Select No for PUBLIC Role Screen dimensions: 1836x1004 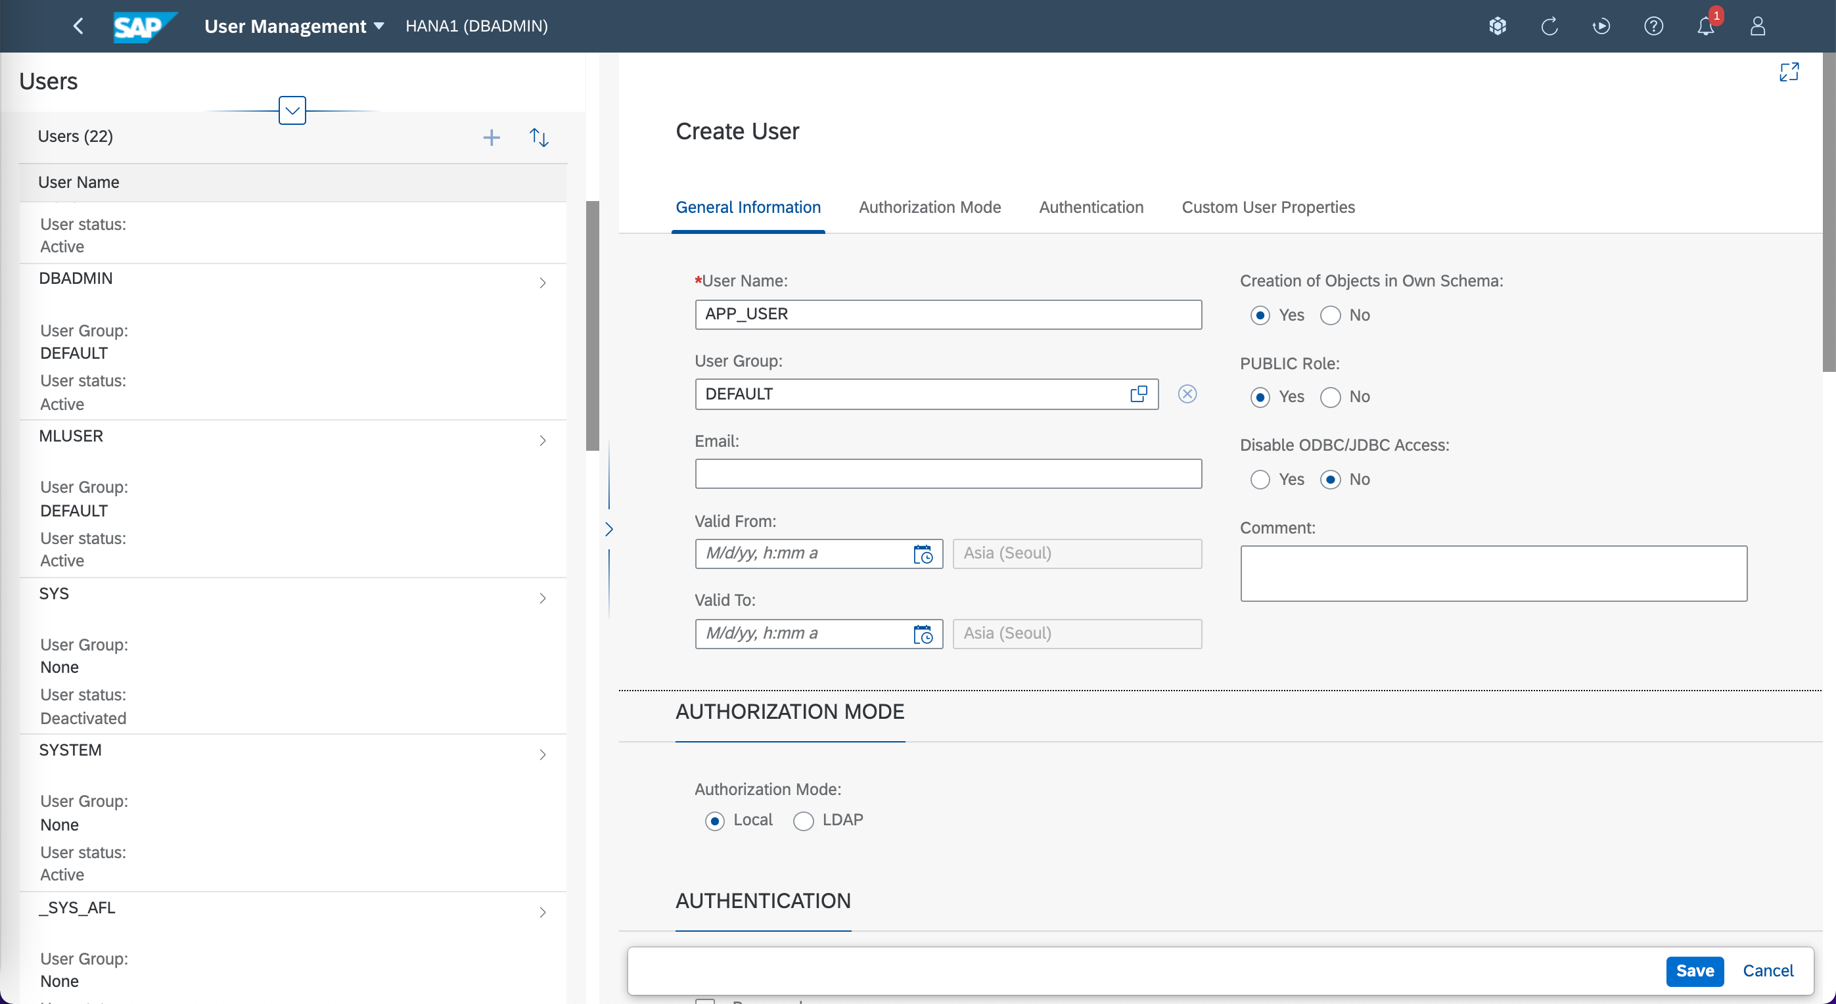pos(1330,397)
